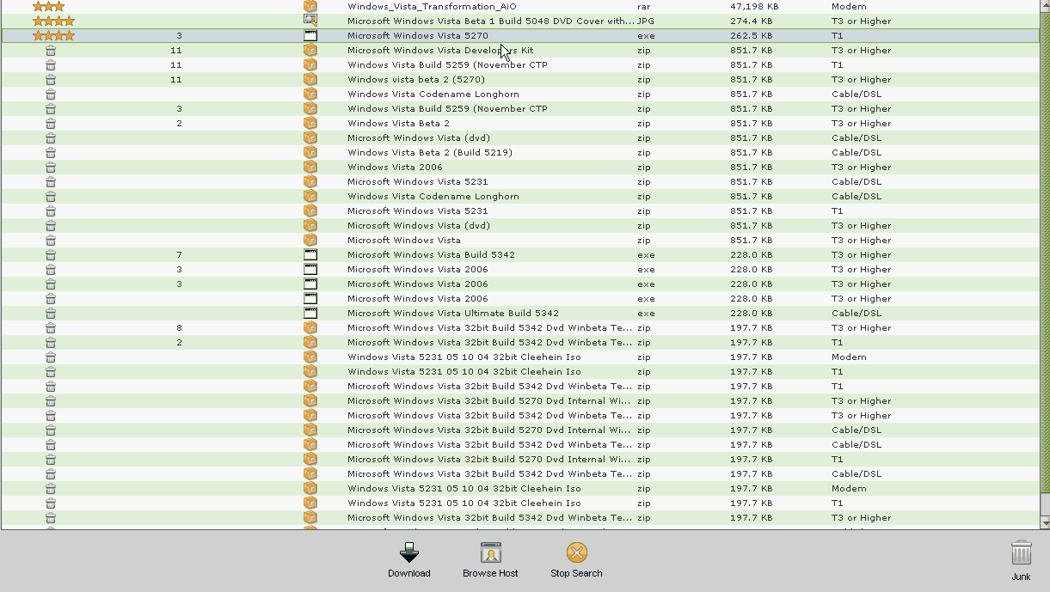Select Windows Vista Beta 2 (Build 5219) result
The height and width of the screenshot is (592, 1050).
[430, 152]
